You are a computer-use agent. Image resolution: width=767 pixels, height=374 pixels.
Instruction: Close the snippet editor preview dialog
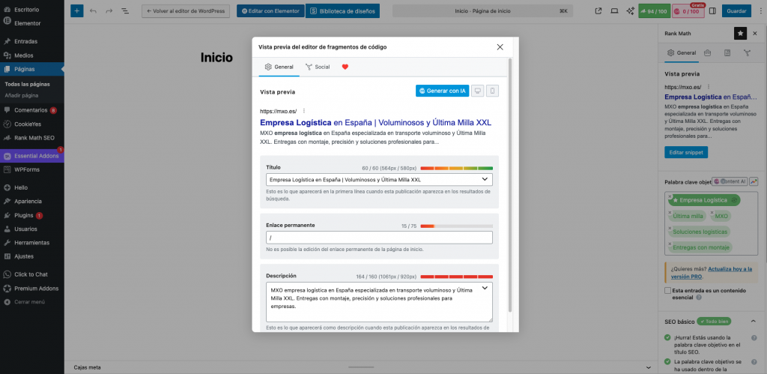click(x=500, y=47)
